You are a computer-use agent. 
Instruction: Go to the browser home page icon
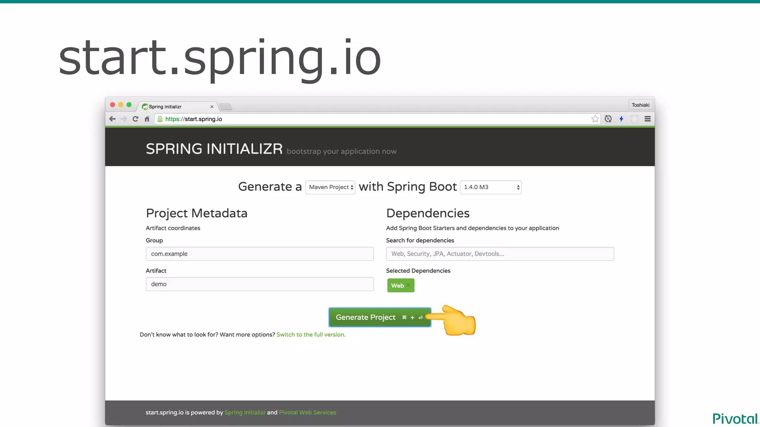pyautogui.click(x=147, y=119)
